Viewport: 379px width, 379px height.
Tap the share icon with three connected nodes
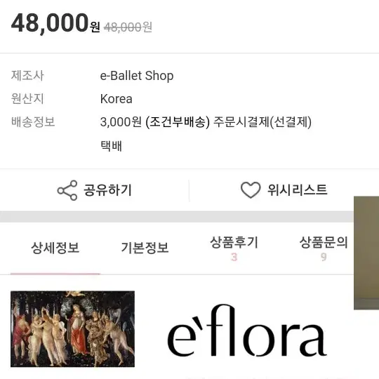(x=67, y=190)
